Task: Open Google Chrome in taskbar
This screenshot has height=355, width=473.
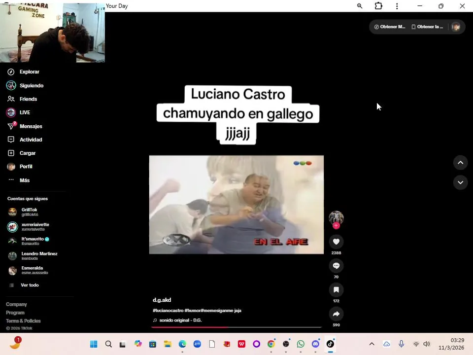Action: tap(271, 344)
